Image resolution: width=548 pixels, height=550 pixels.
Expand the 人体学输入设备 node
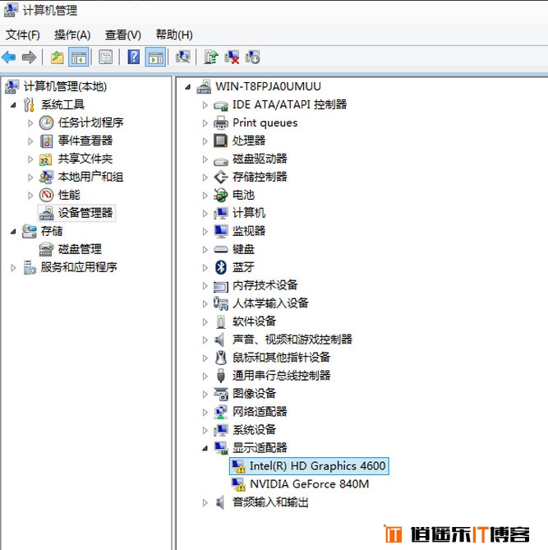coord(205,303)
